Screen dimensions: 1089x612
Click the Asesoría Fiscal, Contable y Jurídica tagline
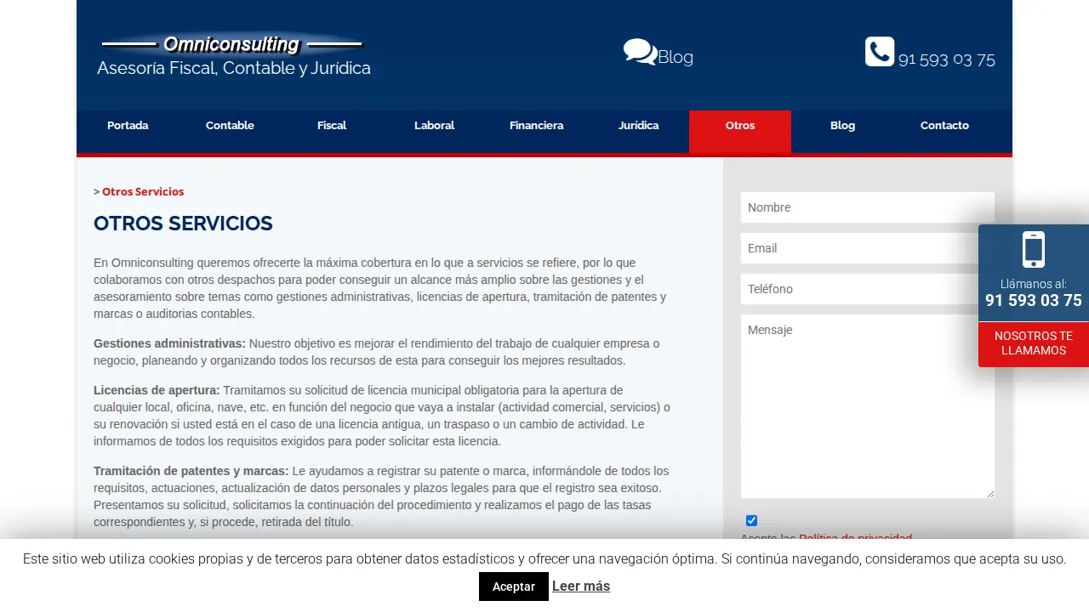[234, 68]
